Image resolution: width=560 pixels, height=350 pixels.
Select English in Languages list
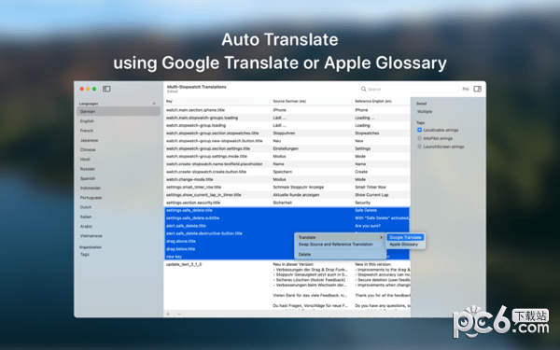point(119,121)
